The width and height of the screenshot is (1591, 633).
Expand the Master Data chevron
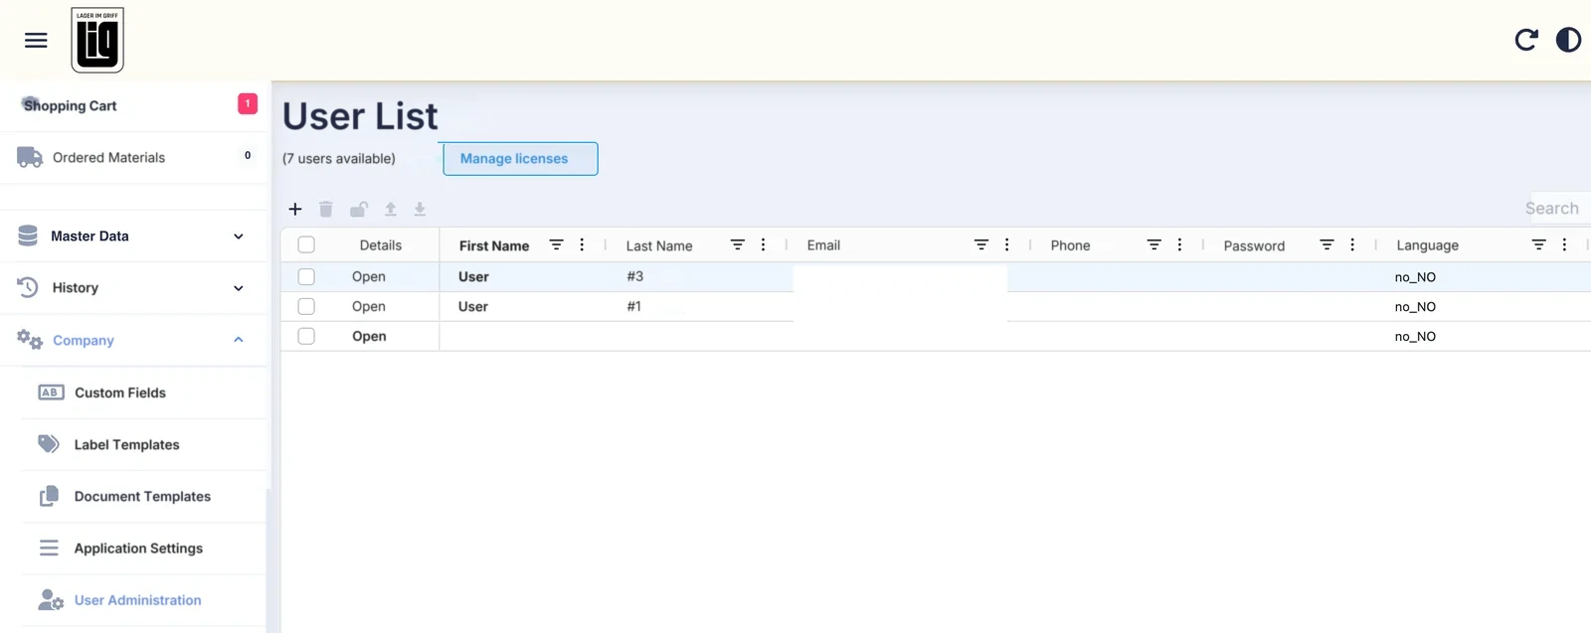(x=239, y=237)
